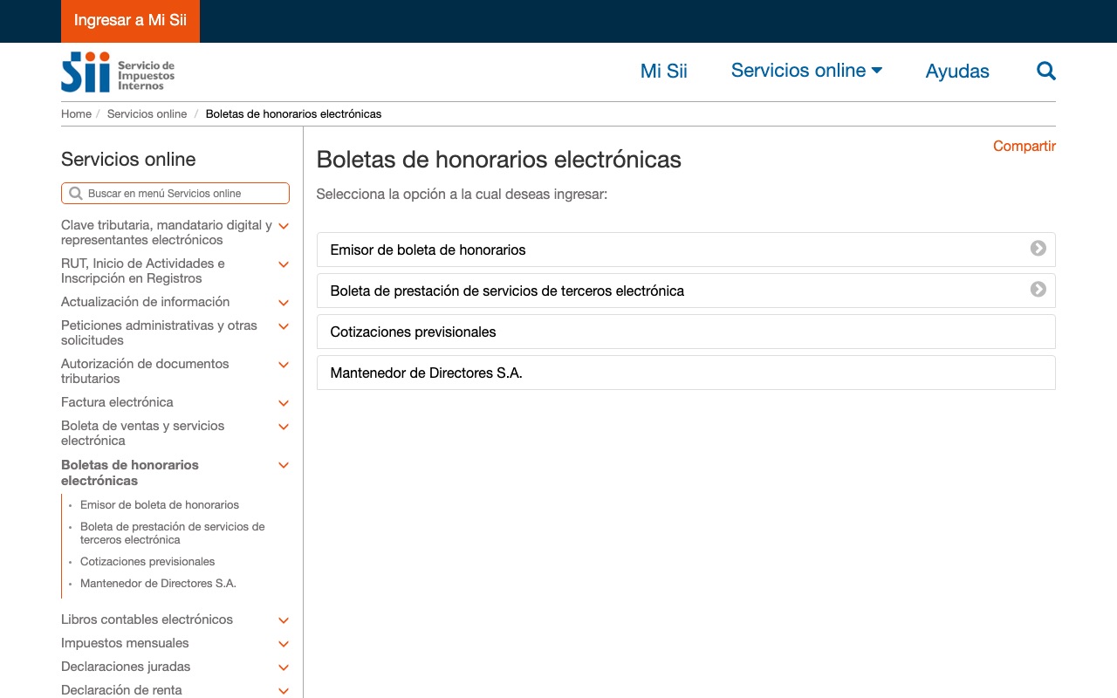
Task: Expand Autorización de documentos tributarios chevron
Action: coord(283,365)
